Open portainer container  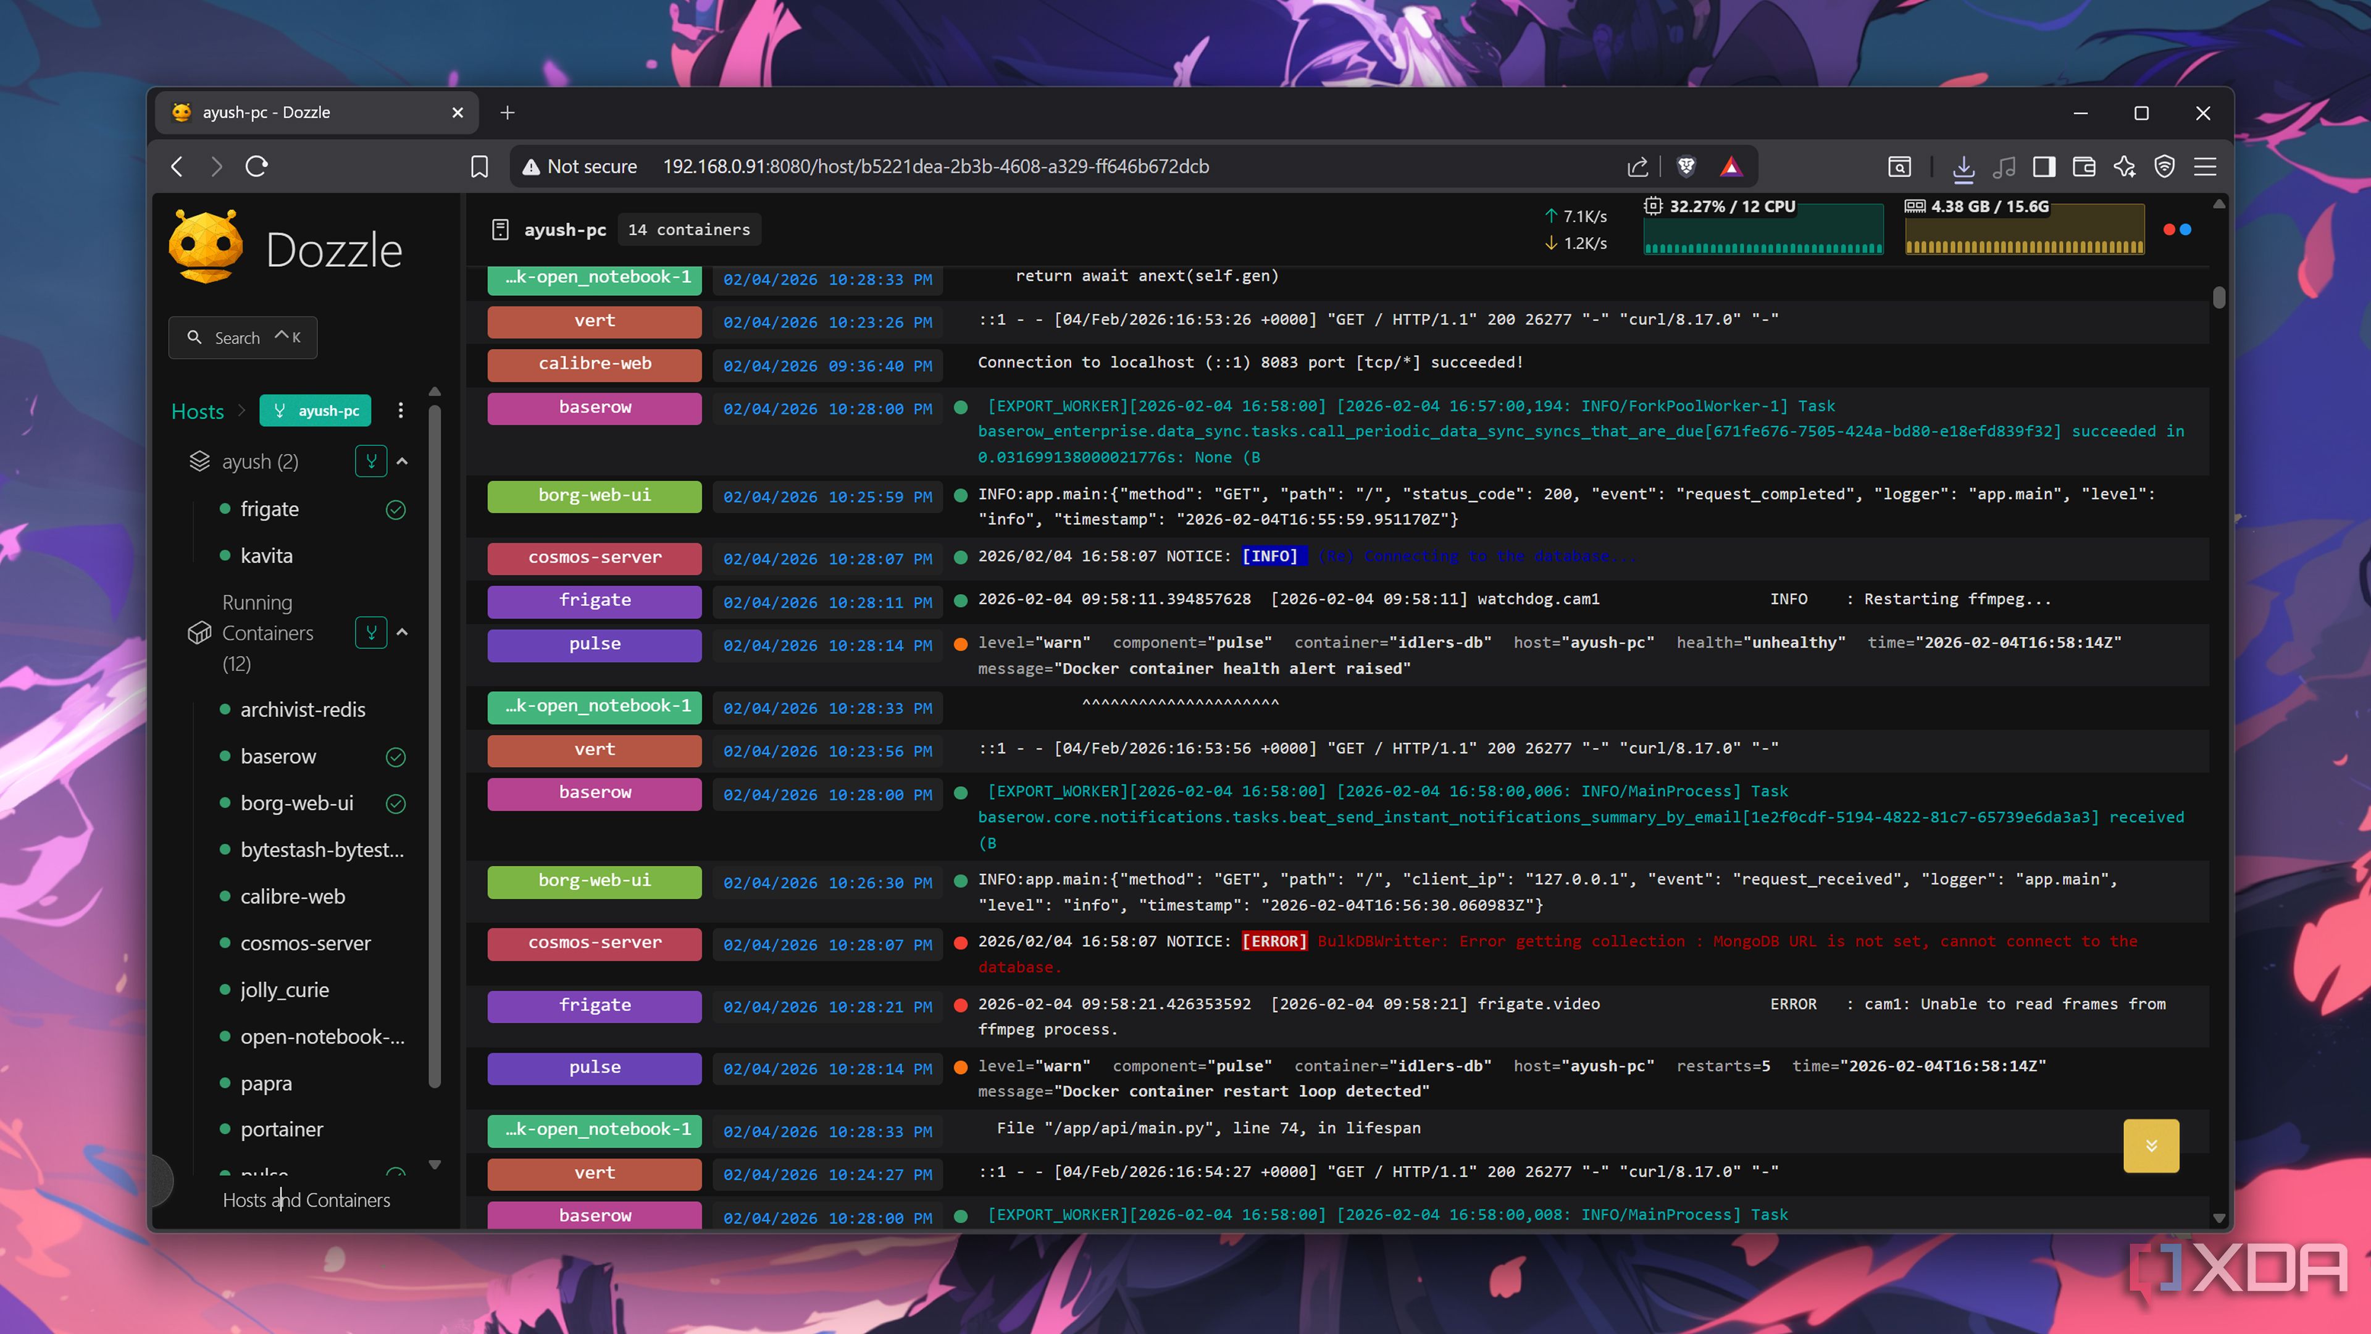coord(282,1130)
